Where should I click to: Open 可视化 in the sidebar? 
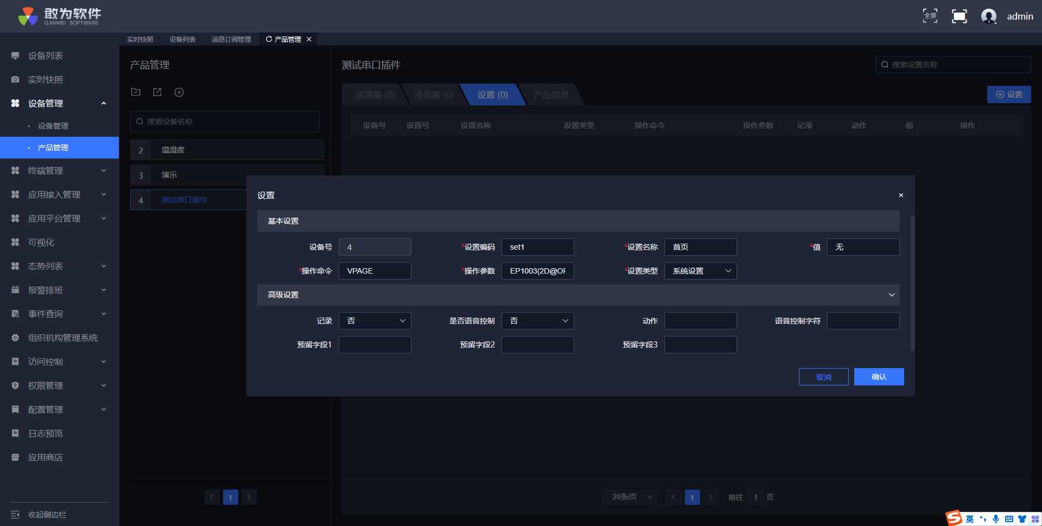pos(41,243)
